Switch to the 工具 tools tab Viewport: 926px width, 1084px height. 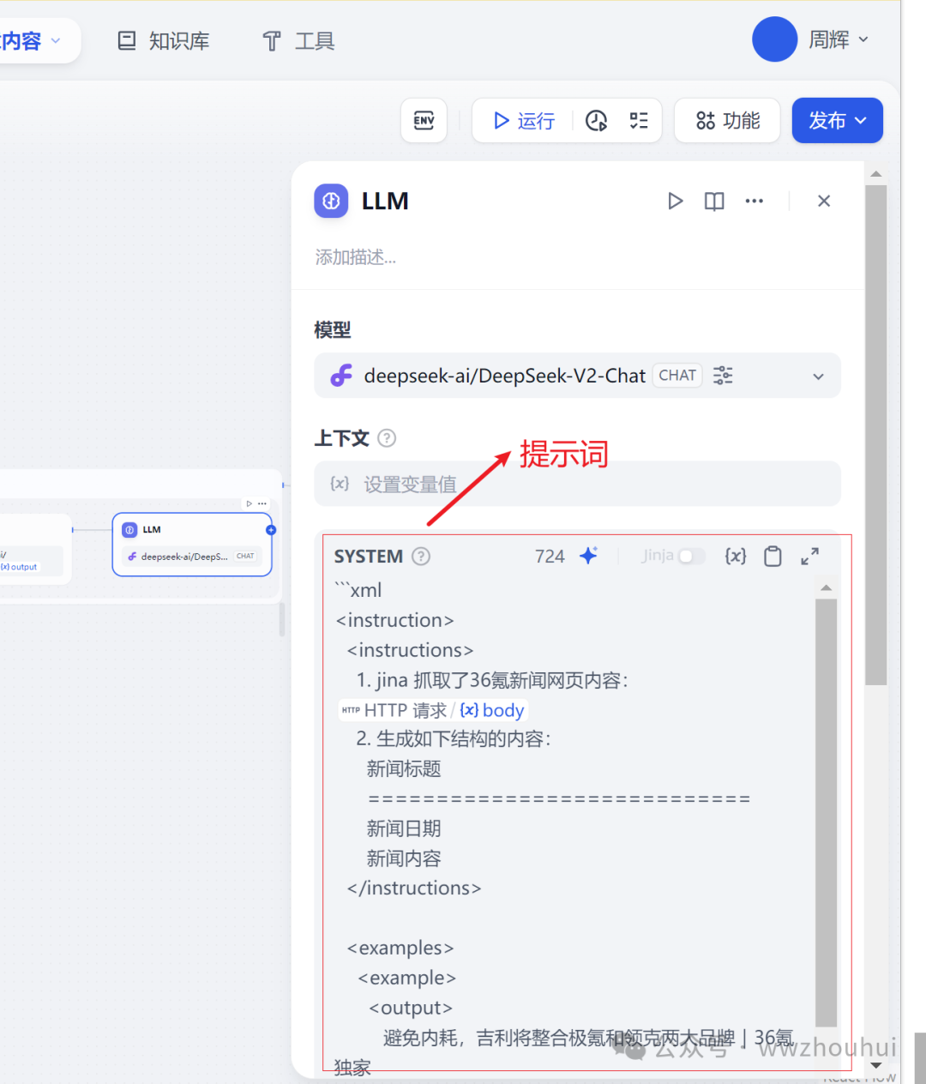[298, 41]
